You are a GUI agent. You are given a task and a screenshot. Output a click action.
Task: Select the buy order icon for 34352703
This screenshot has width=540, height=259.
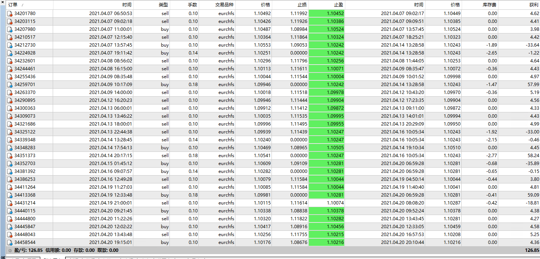point(10,164)
